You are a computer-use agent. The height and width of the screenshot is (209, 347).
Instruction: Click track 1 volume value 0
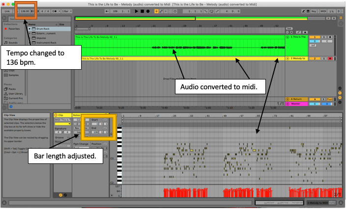315,41
